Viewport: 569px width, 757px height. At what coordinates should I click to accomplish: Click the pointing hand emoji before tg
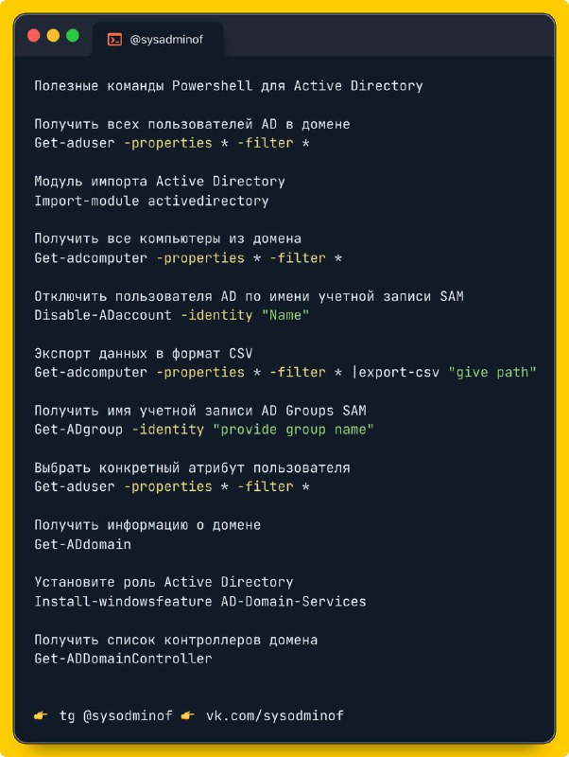click(41, 715)
